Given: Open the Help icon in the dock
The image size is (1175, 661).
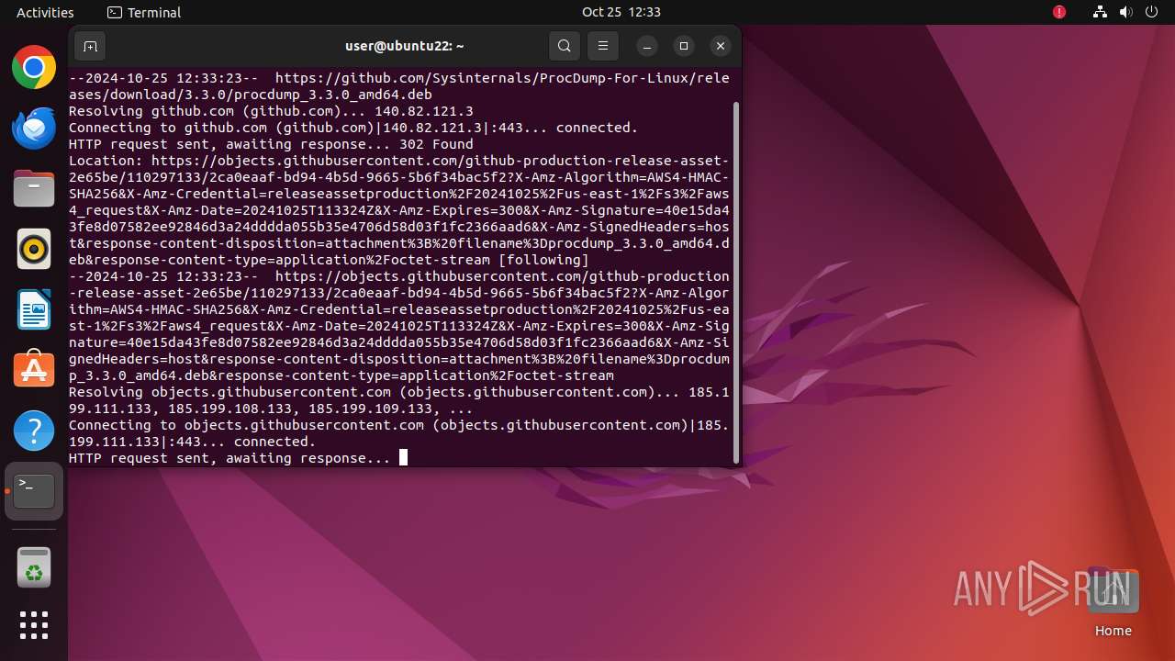Looking at the screenshot, I should [34, 431].
